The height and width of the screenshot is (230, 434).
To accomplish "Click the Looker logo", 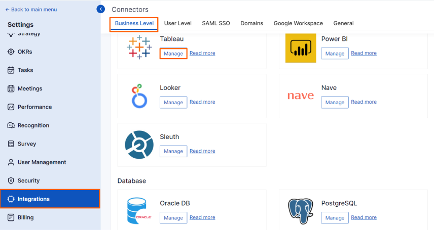I will click(139, 96).
